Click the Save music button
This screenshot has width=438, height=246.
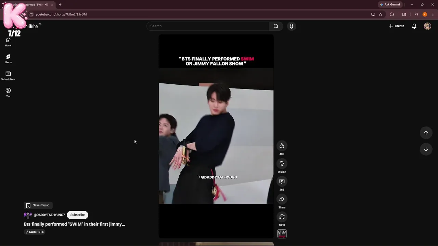(38, 205)
